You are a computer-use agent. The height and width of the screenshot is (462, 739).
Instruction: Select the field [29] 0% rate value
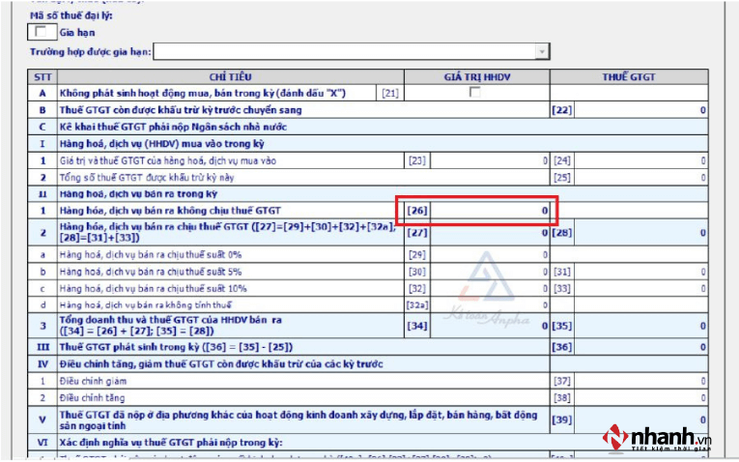[490, 254]
